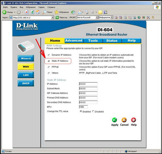
Task: Click the browser Refresh icon
Action: 32,12
